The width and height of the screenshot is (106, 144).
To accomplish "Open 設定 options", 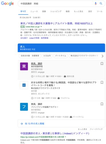I will point(90,11).
